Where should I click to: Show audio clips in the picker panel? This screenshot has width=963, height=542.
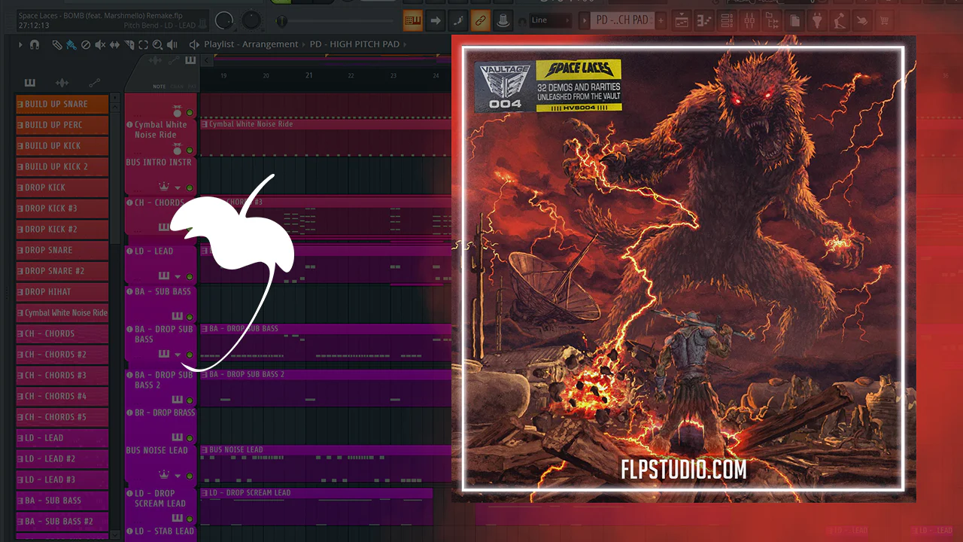point(62,83)
